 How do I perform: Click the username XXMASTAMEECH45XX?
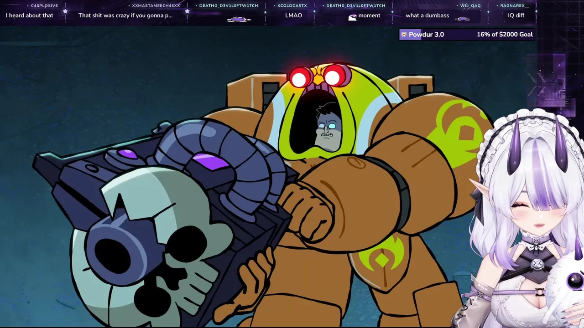(156, 6)
